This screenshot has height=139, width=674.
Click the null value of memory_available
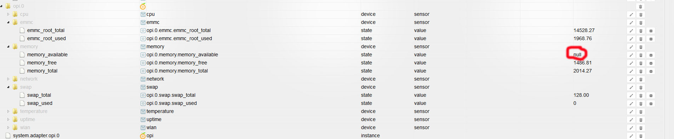(x=577, y=55)
